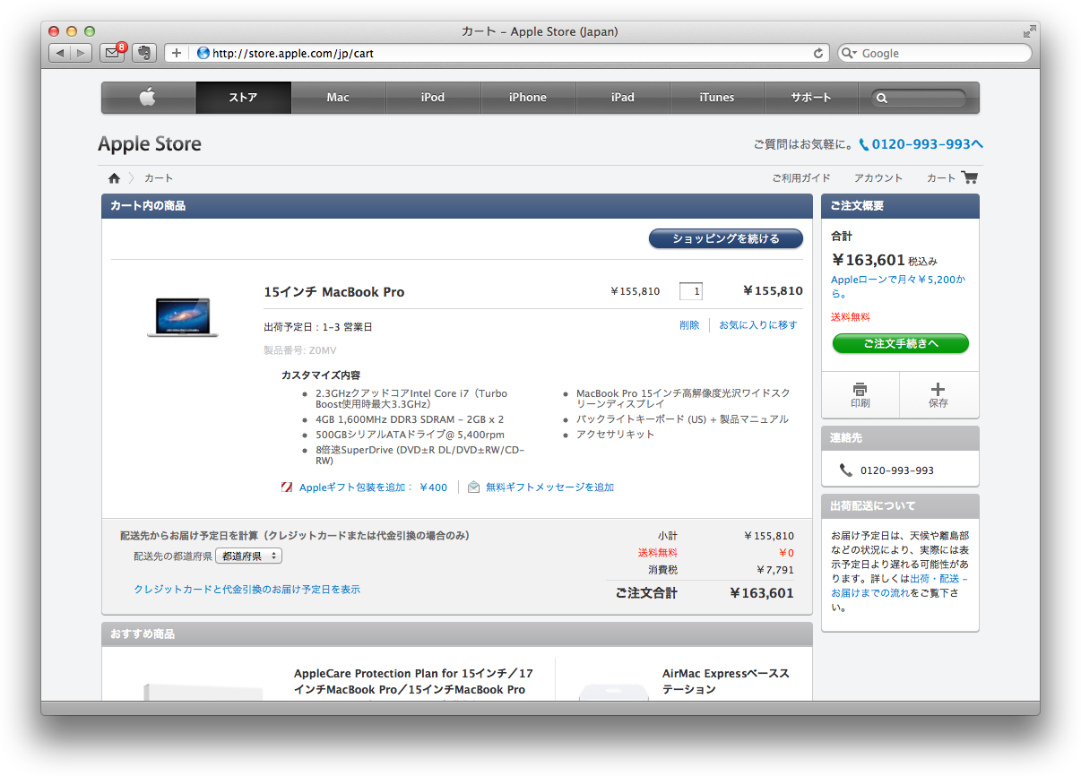This screenshot has height=776, width=1081.
Task: Click the 0120-993-993へ link in the header
Action: pos(921,144)
